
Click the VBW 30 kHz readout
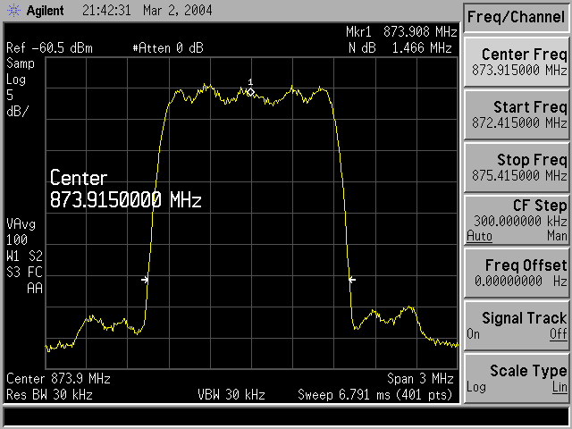231,395
